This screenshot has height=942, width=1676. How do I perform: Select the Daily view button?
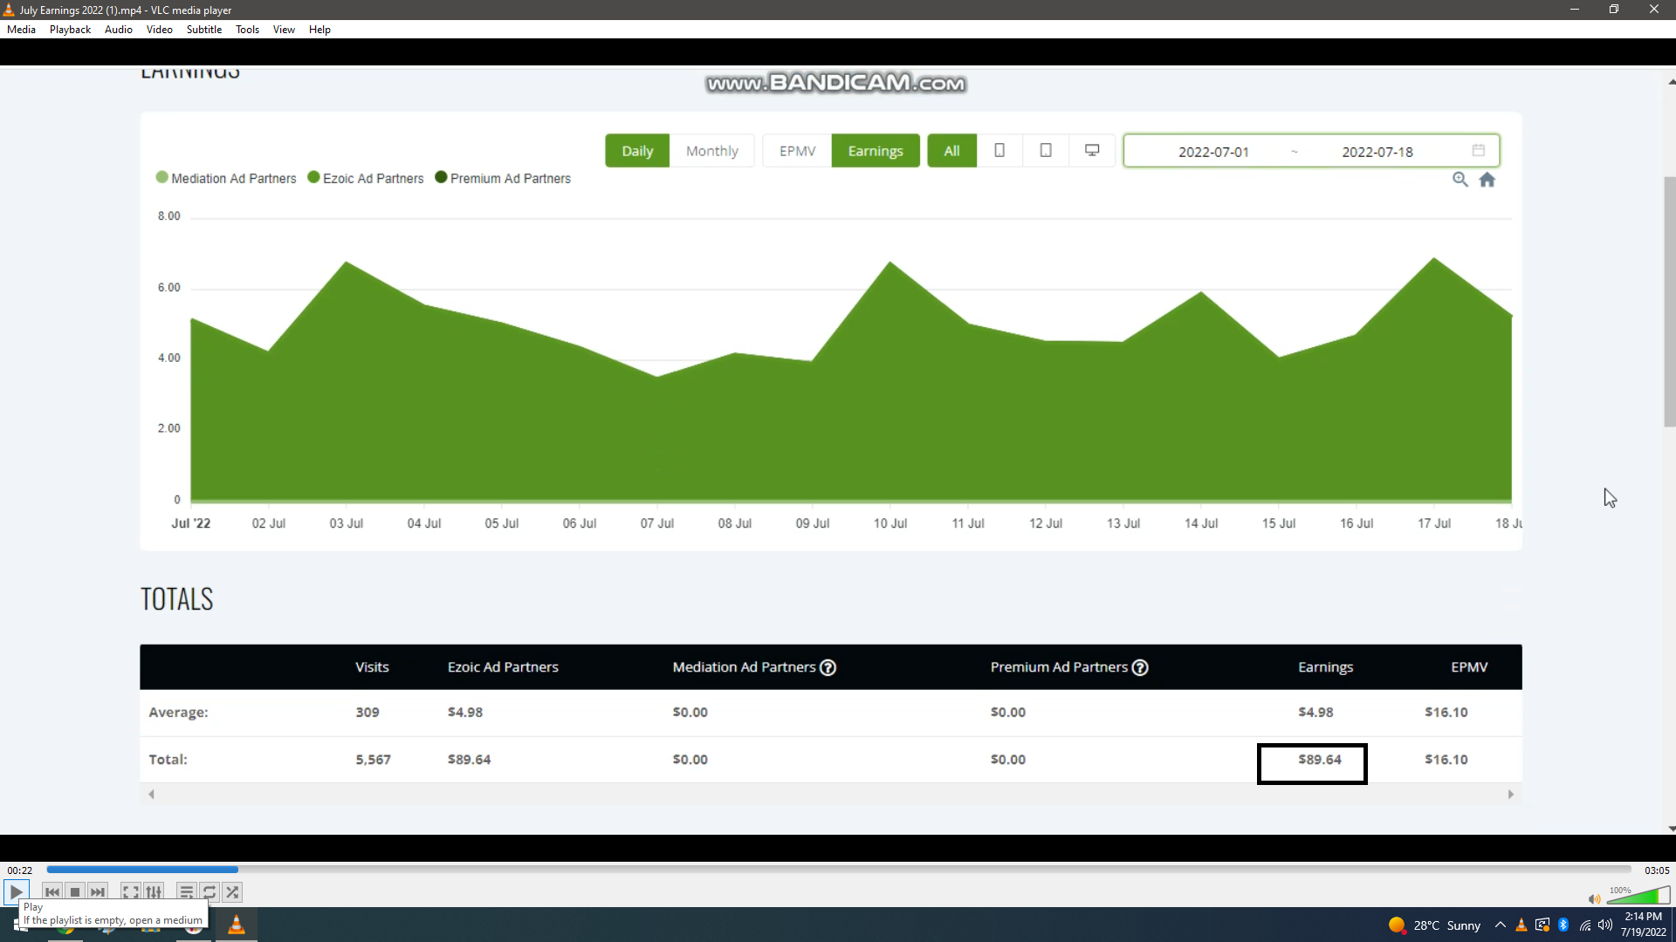pyautogui.click(x=637, y=151)
